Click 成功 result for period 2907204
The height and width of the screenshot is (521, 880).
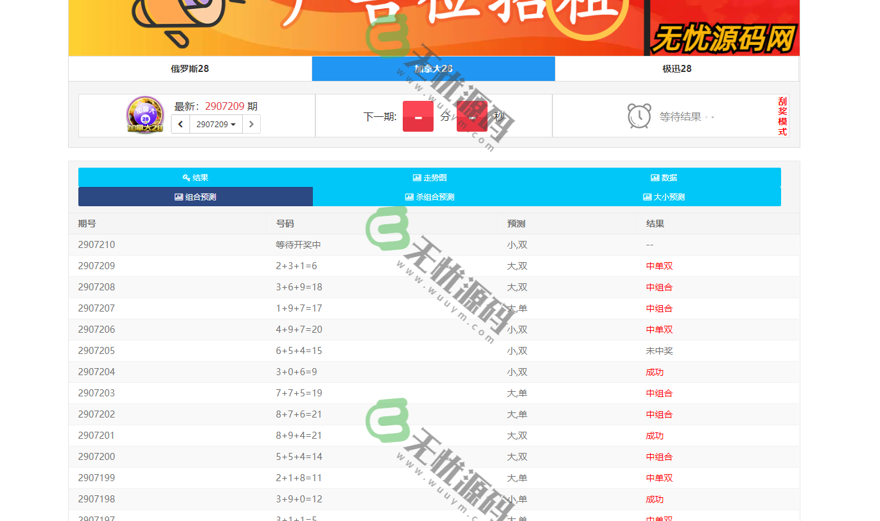pos(654,372)
